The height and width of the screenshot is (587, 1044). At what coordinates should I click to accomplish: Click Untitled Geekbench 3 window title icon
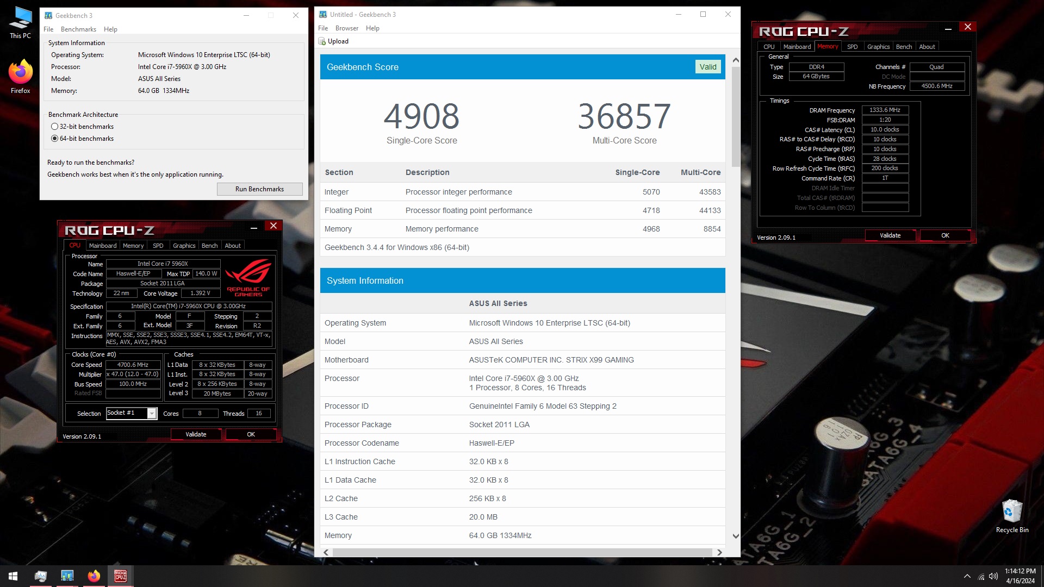[x=323, y=15]
